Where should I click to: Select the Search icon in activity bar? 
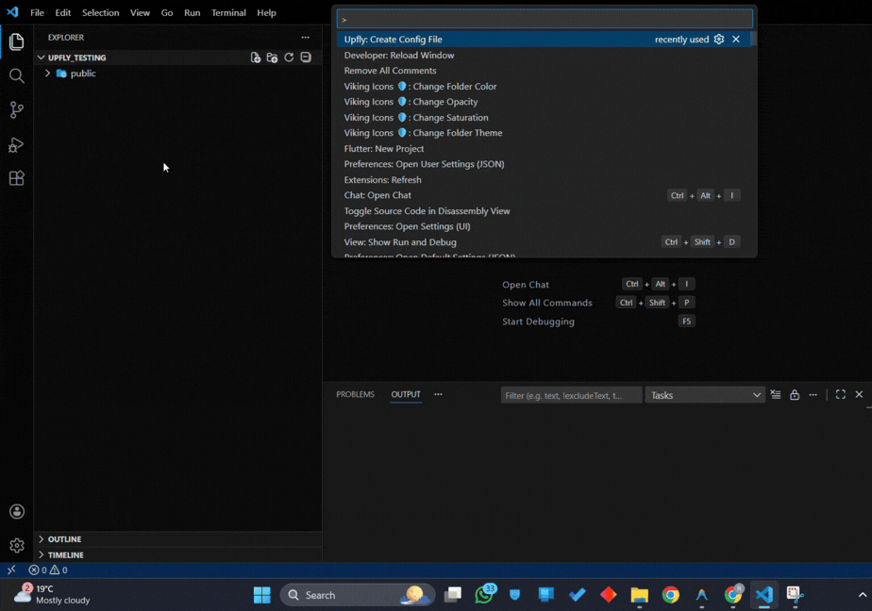coord(16,75)
